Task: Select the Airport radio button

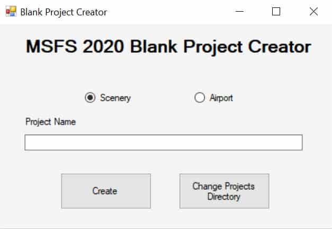Action: coord(200,98)
